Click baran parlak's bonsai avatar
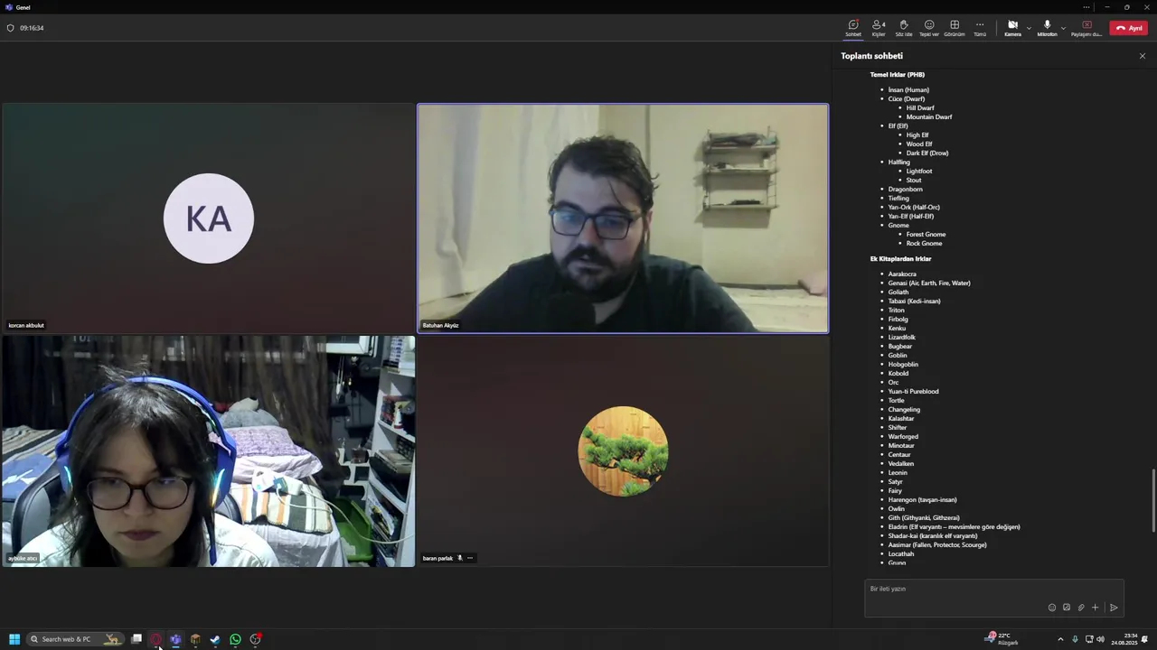Viewport: 1157px width, 650px height. pyautogui.click(x=623, y=451)
